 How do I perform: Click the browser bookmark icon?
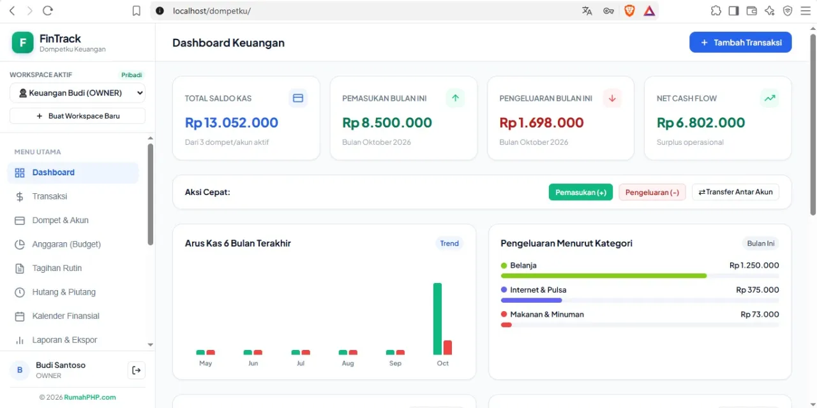tap(136, 11)
